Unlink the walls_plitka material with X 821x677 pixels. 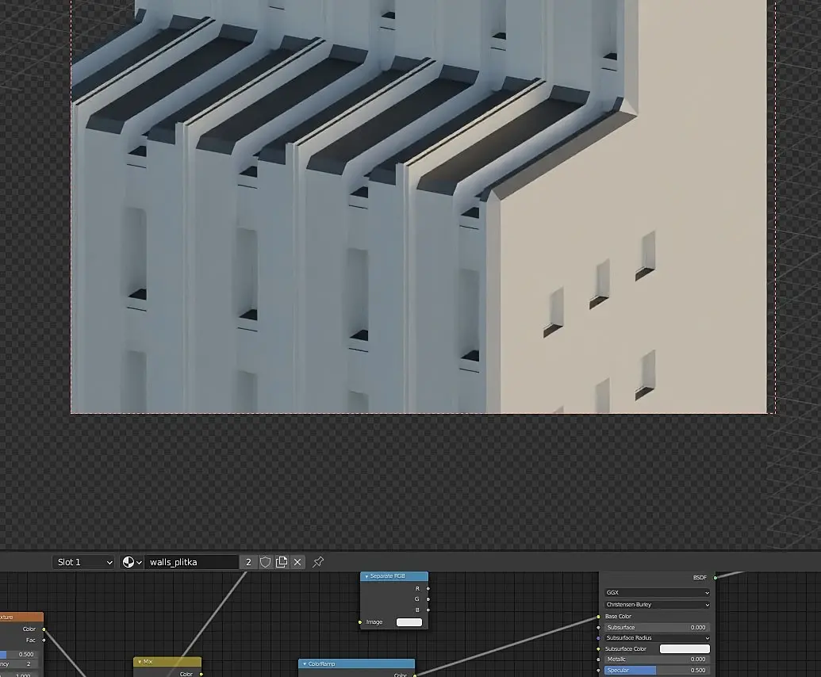297,562
